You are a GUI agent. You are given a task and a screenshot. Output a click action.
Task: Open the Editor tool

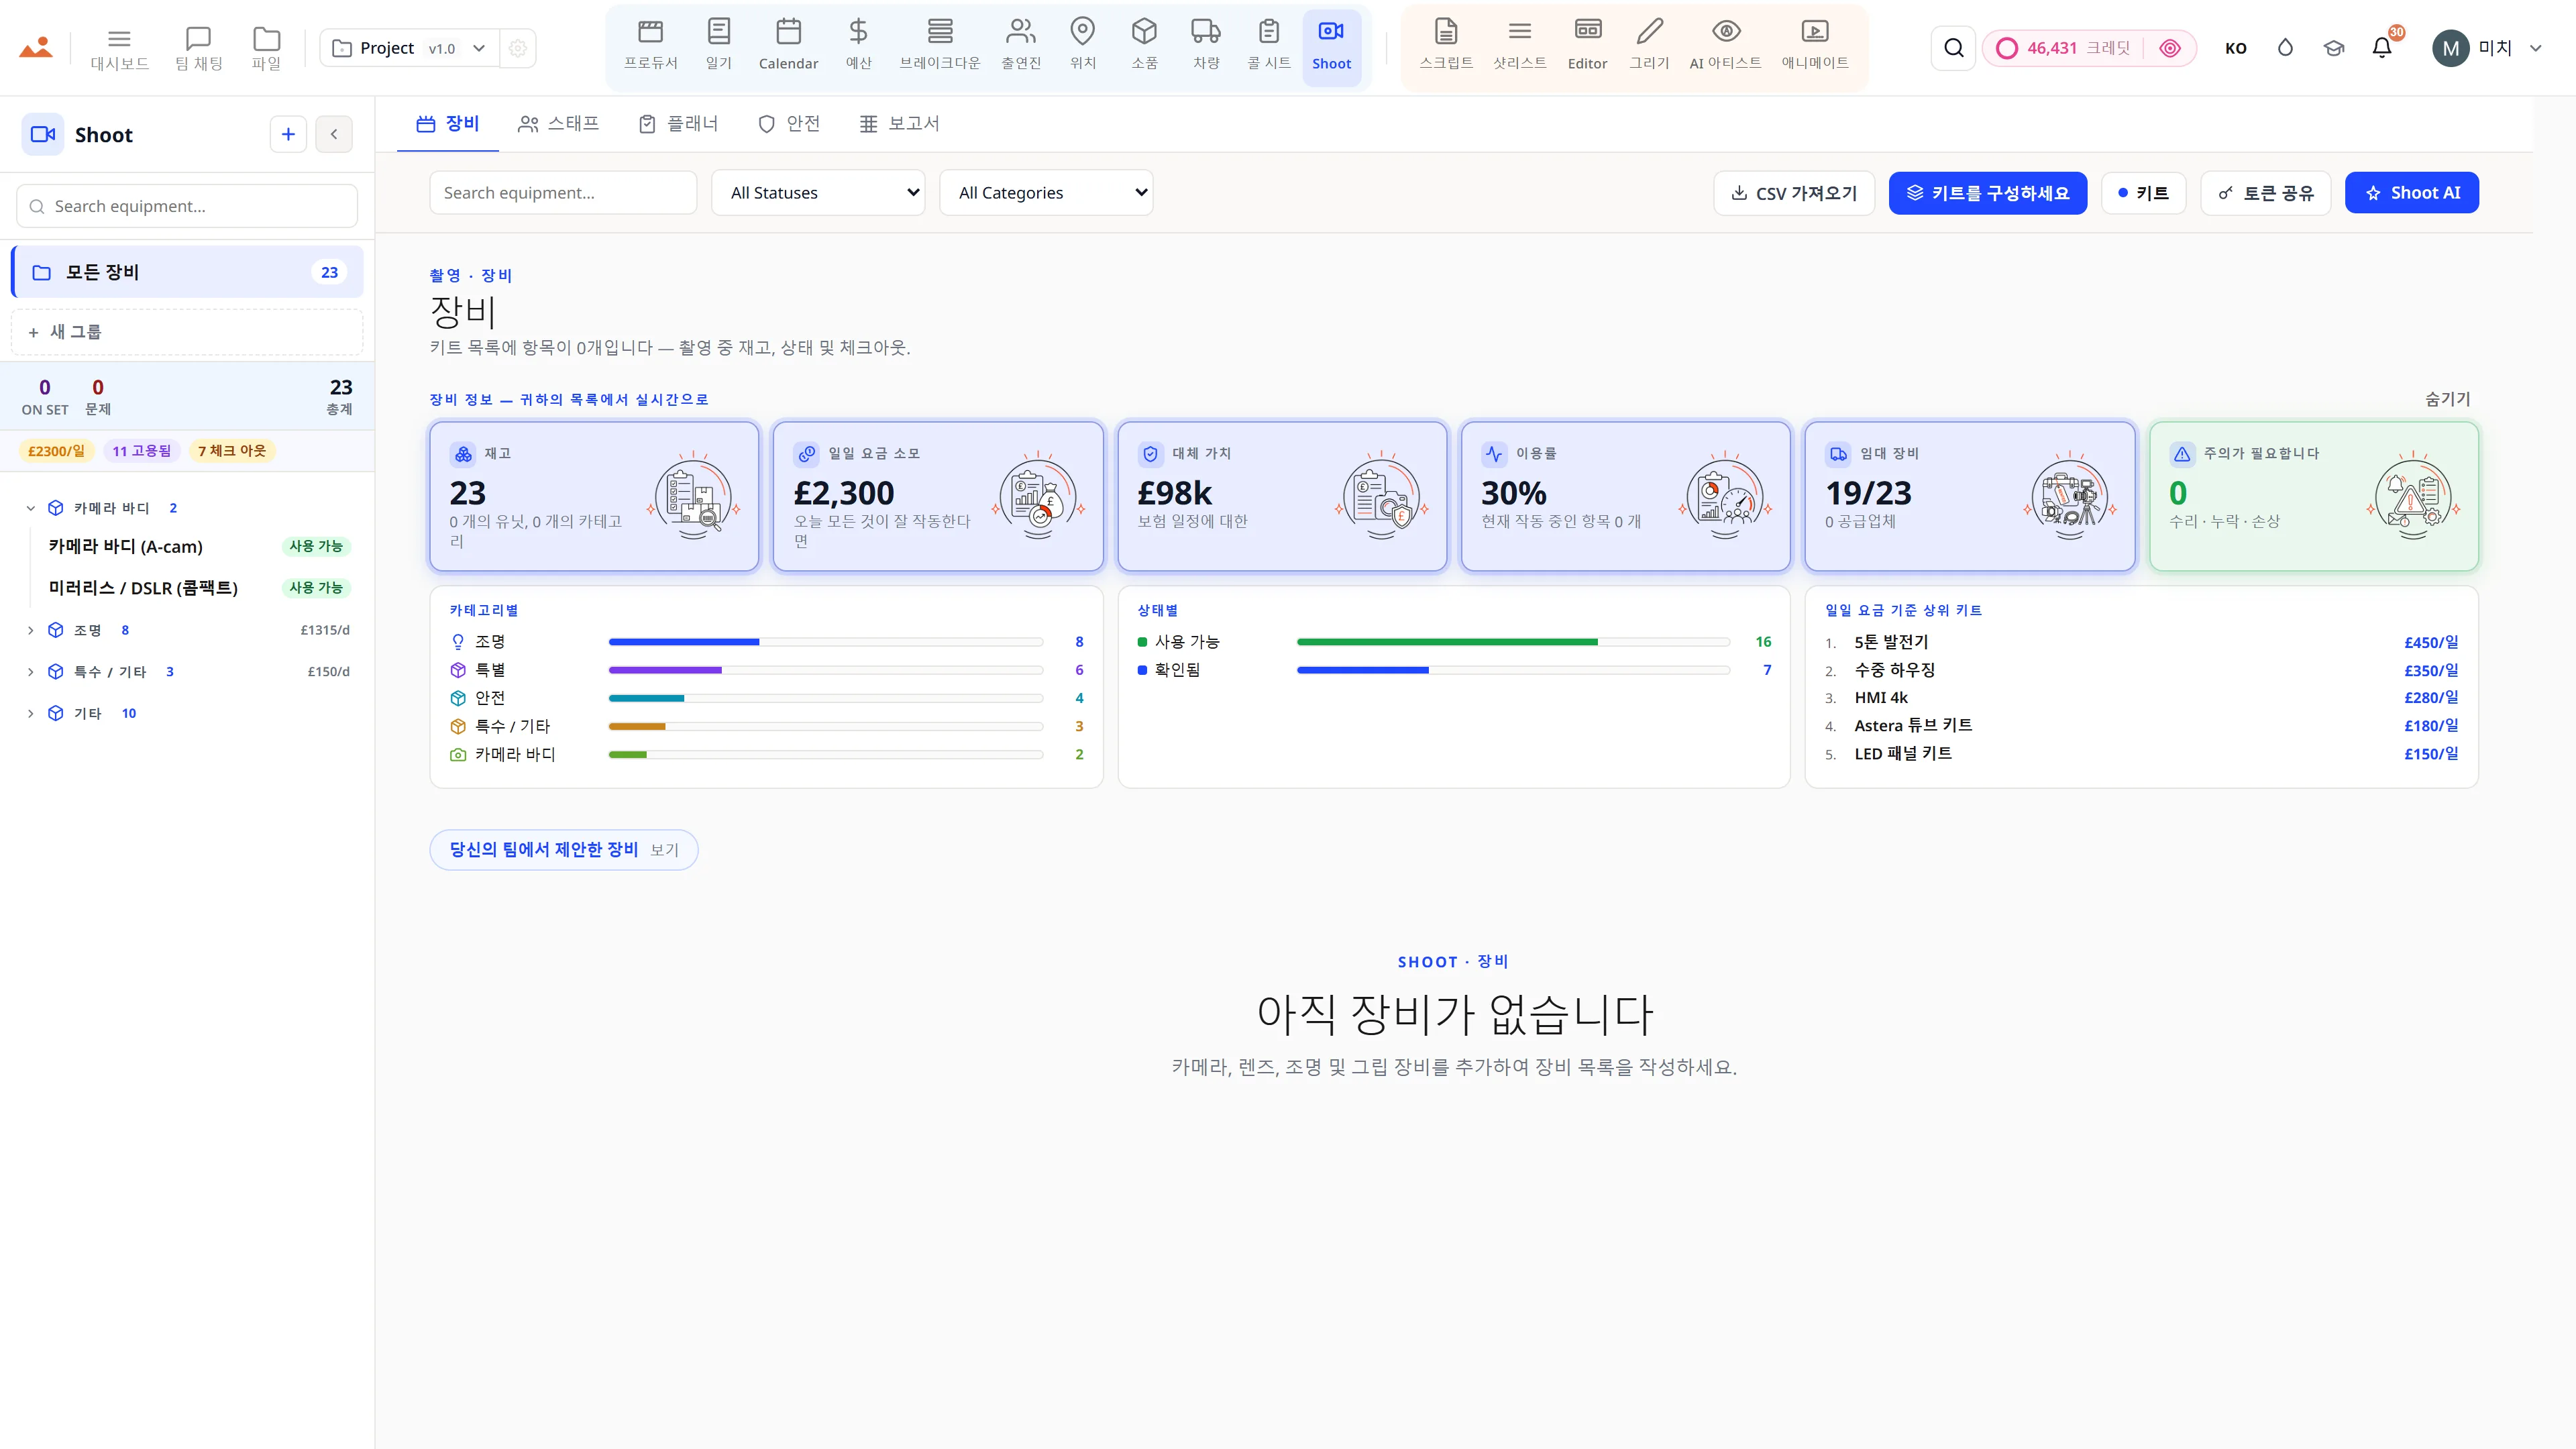pyautogui.click(x=1587, y=47)
